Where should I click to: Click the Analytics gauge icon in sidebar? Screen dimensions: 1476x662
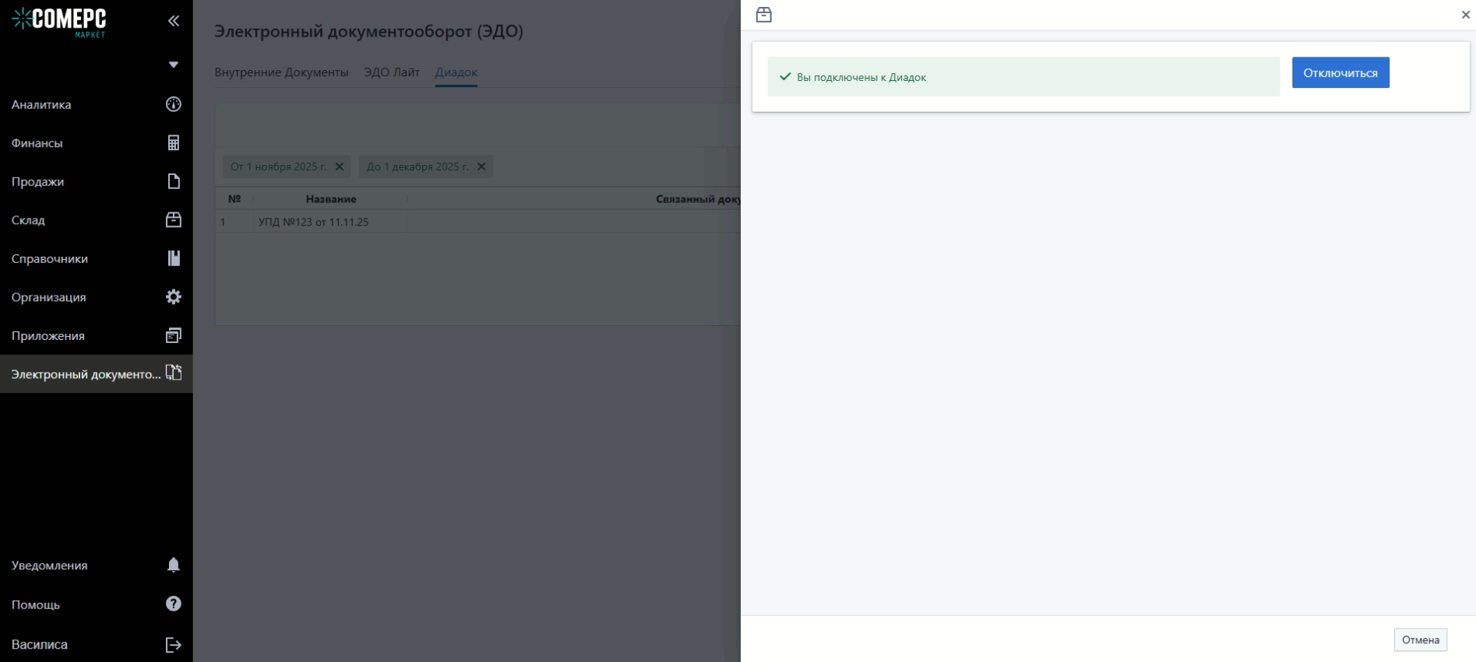173,104
